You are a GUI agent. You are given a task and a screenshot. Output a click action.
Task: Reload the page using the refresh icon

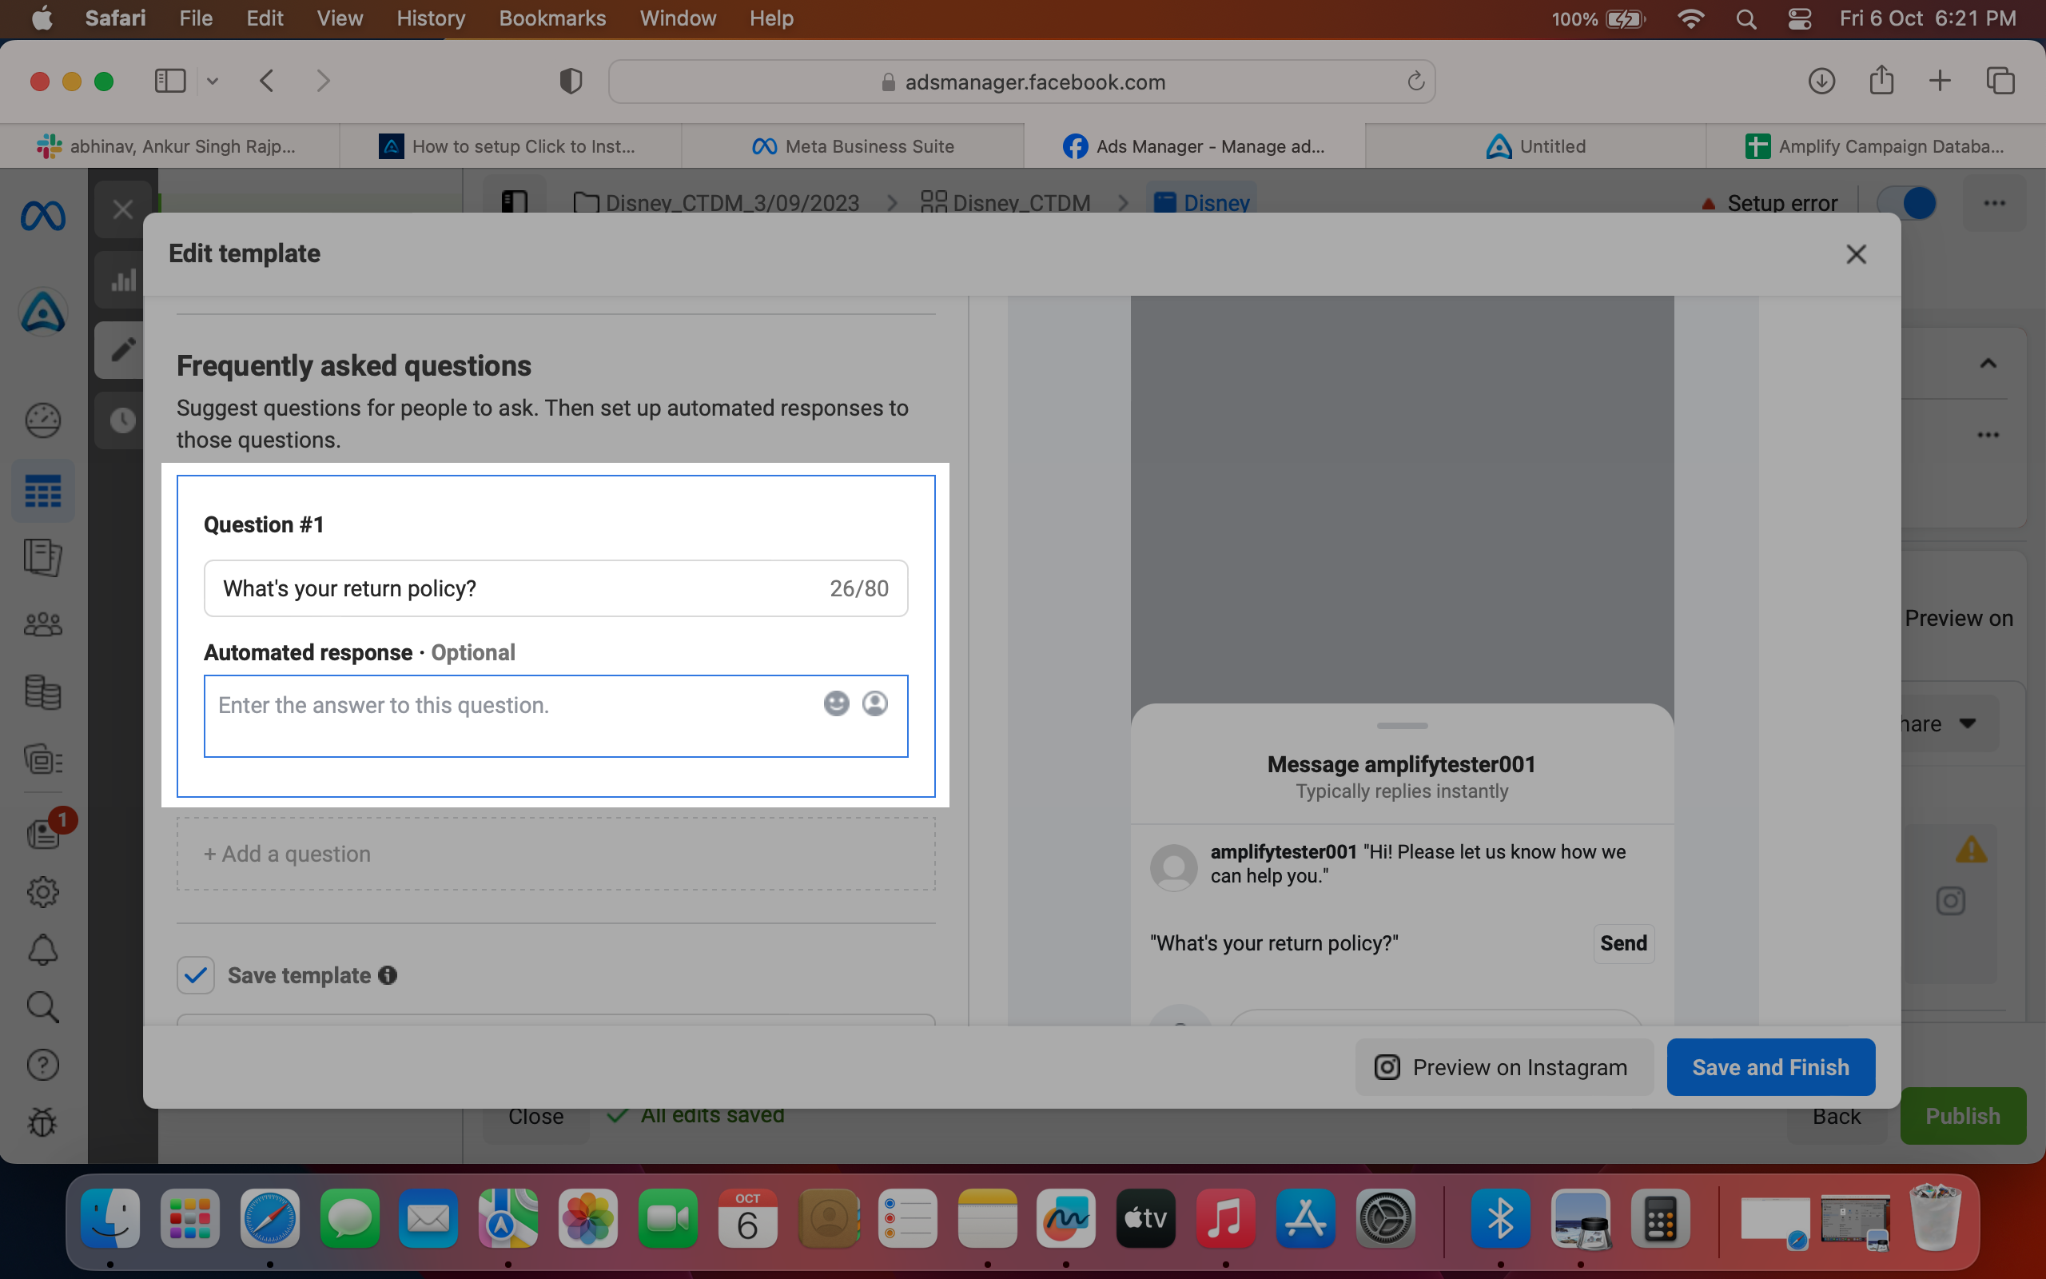pyautogui.click(x=1415, y=82)
